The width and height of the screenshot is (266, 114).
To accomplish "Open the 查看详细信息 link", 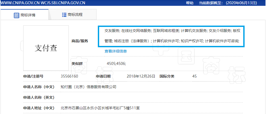I will click(116, 51).
